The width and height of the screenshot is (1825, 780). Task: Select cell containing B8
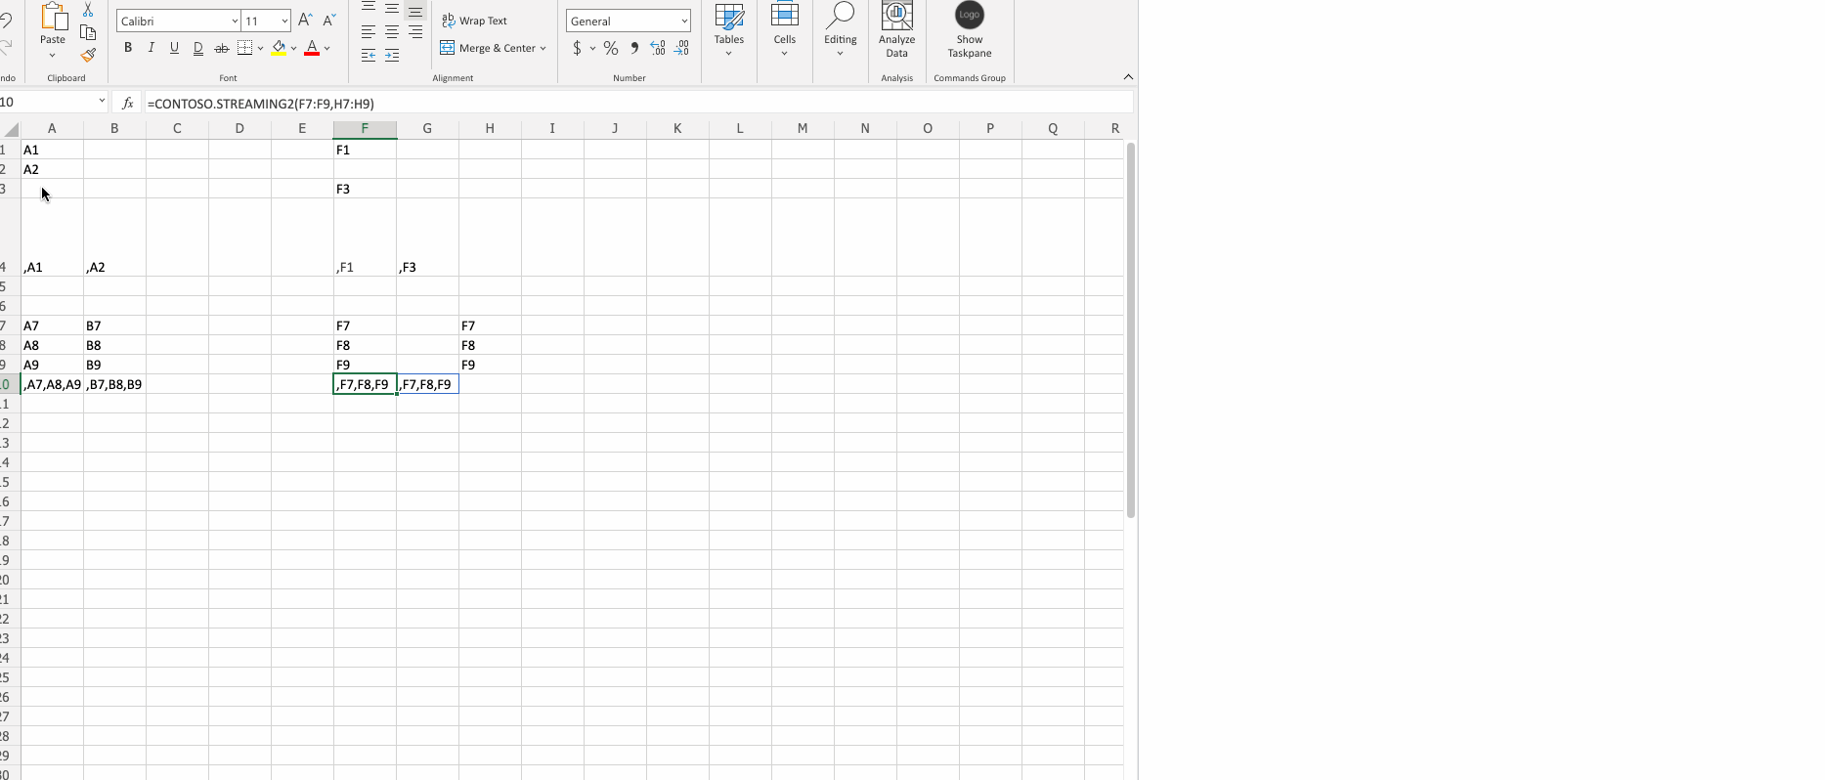pyautogui.click(x=114, y=345)
